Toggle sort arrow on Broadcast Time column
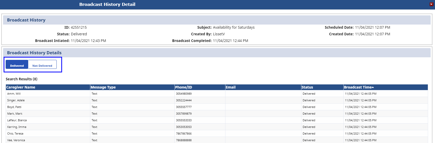 [x=373, y=87]
